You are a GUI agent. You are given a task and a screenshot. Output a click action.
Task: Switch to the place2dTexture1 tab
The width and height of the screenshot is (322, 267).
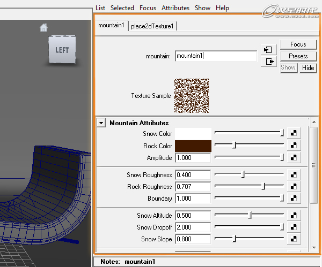(152, 26)
